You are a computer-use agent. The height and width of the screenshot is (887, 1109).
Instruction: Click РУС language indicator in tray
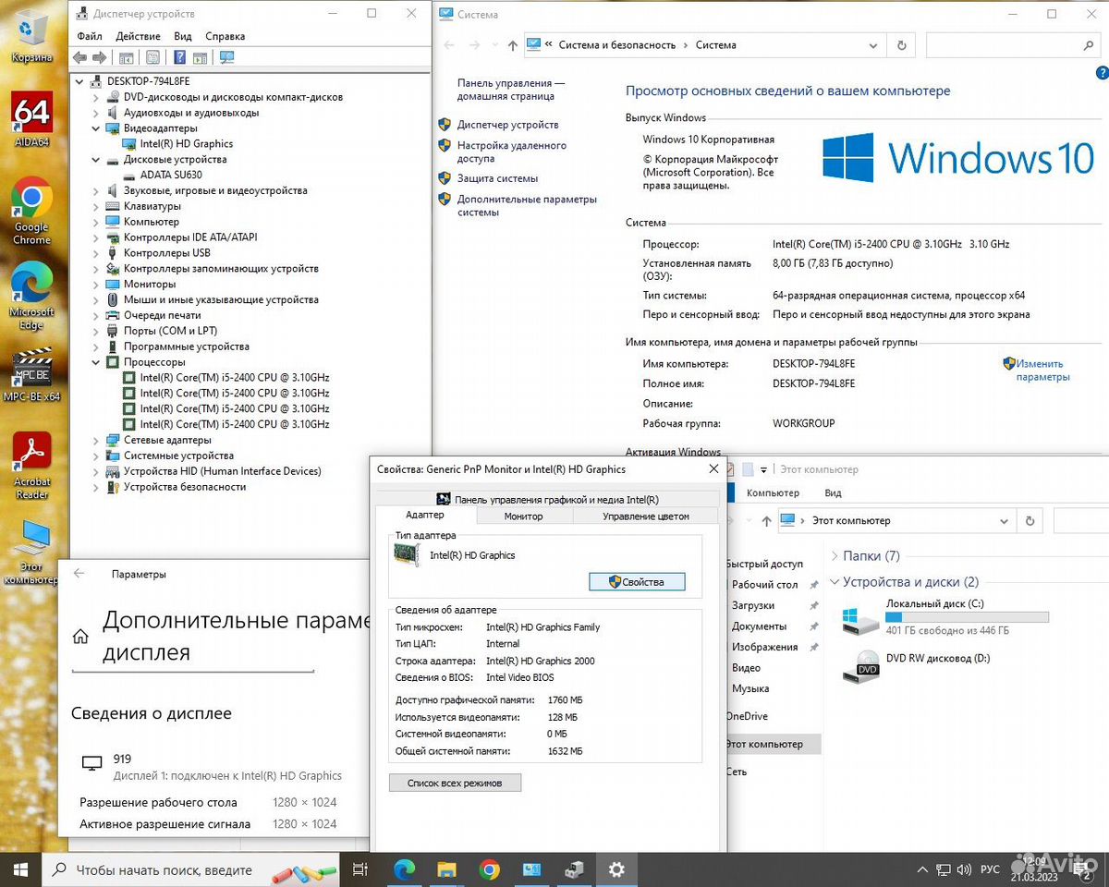pyautogui.click(x=990, y=870)
